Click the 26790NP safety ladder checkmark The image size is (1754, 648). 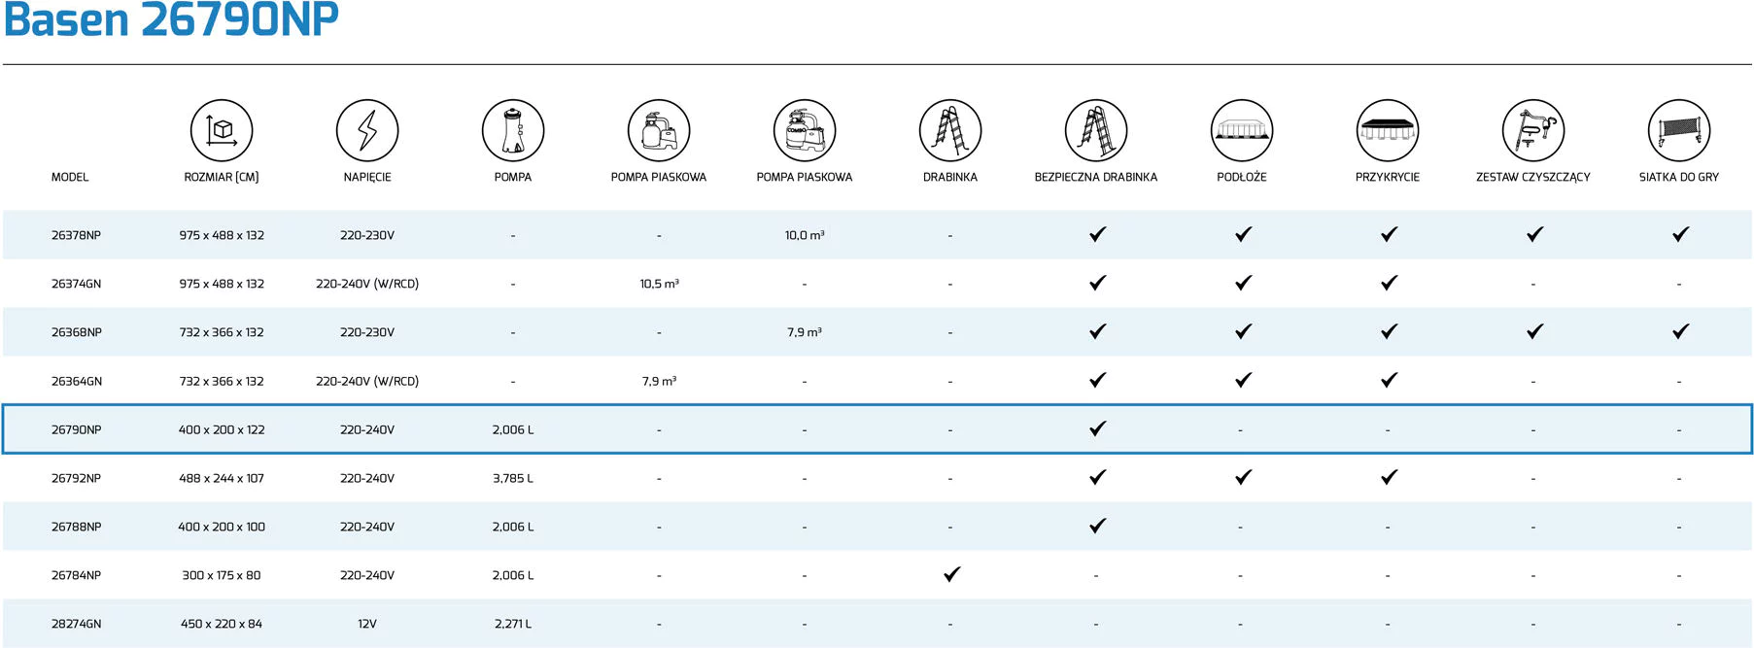tap(1098, 428)
